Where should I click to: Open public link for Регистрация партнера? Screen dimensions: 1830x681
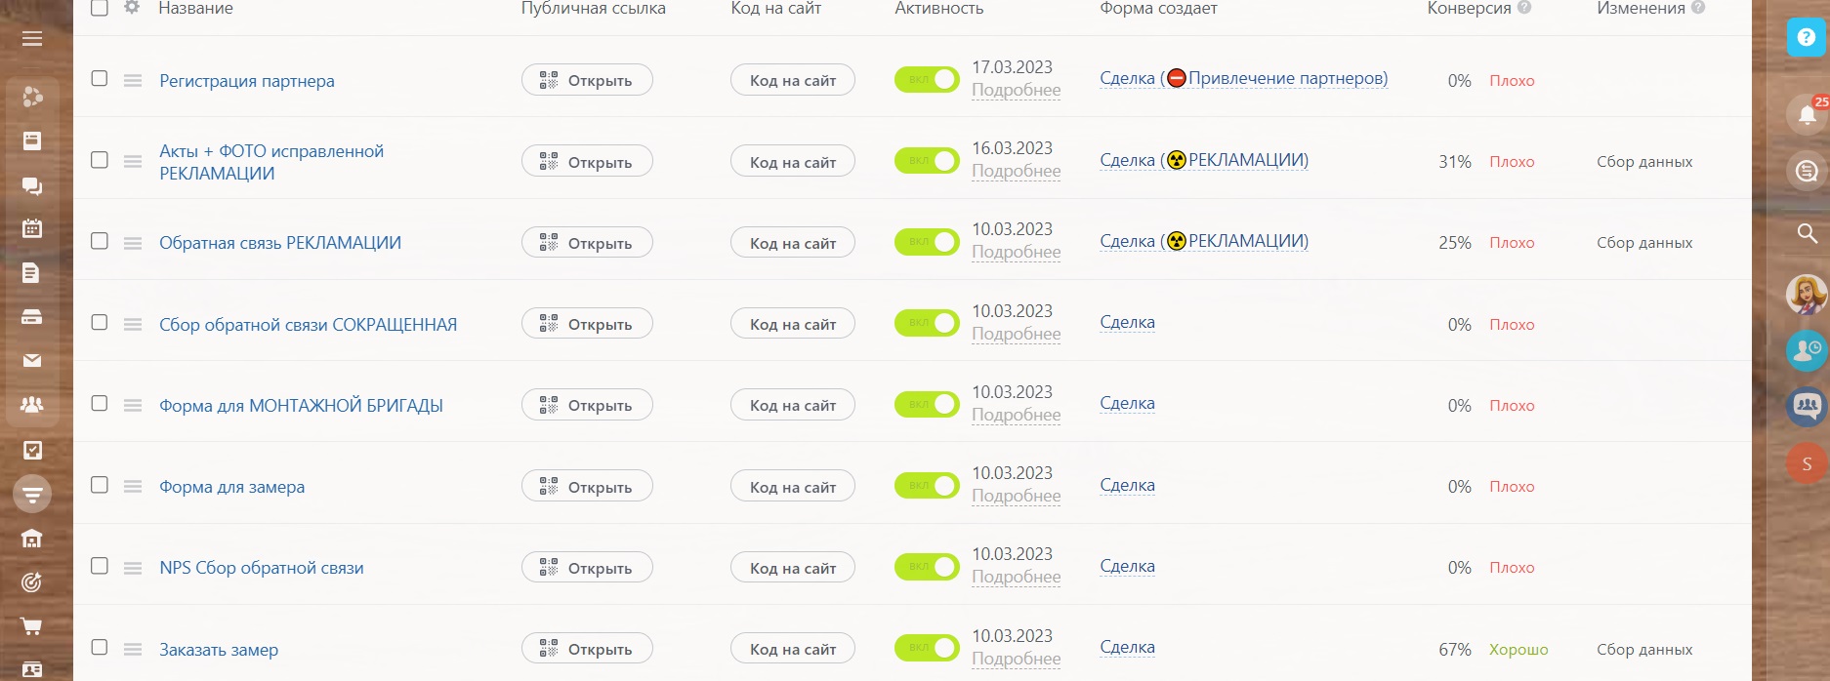pos(587,80)
